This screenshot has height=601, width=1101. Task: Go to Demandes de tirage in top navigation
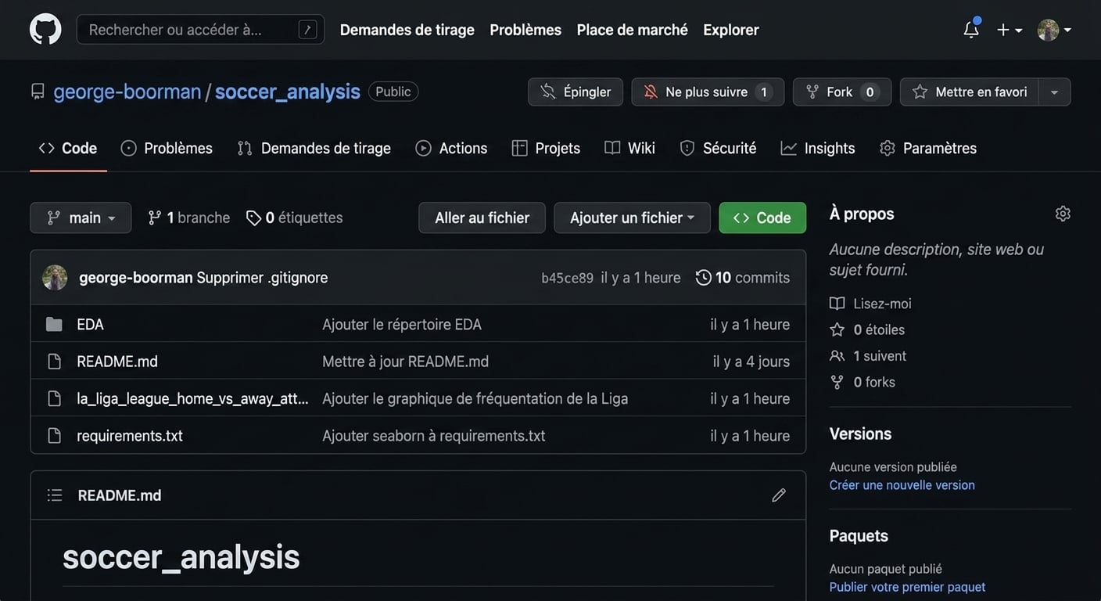pyautogui.click(x=407, y=30)
